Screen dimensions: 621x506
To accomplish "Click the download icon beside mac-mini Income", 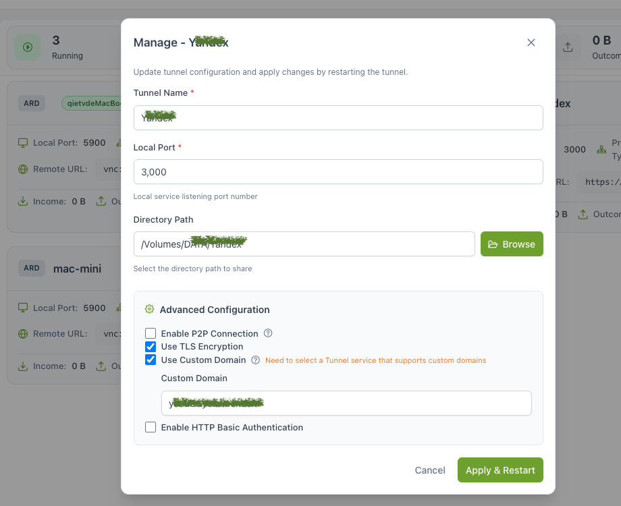I will coord(23,366).
